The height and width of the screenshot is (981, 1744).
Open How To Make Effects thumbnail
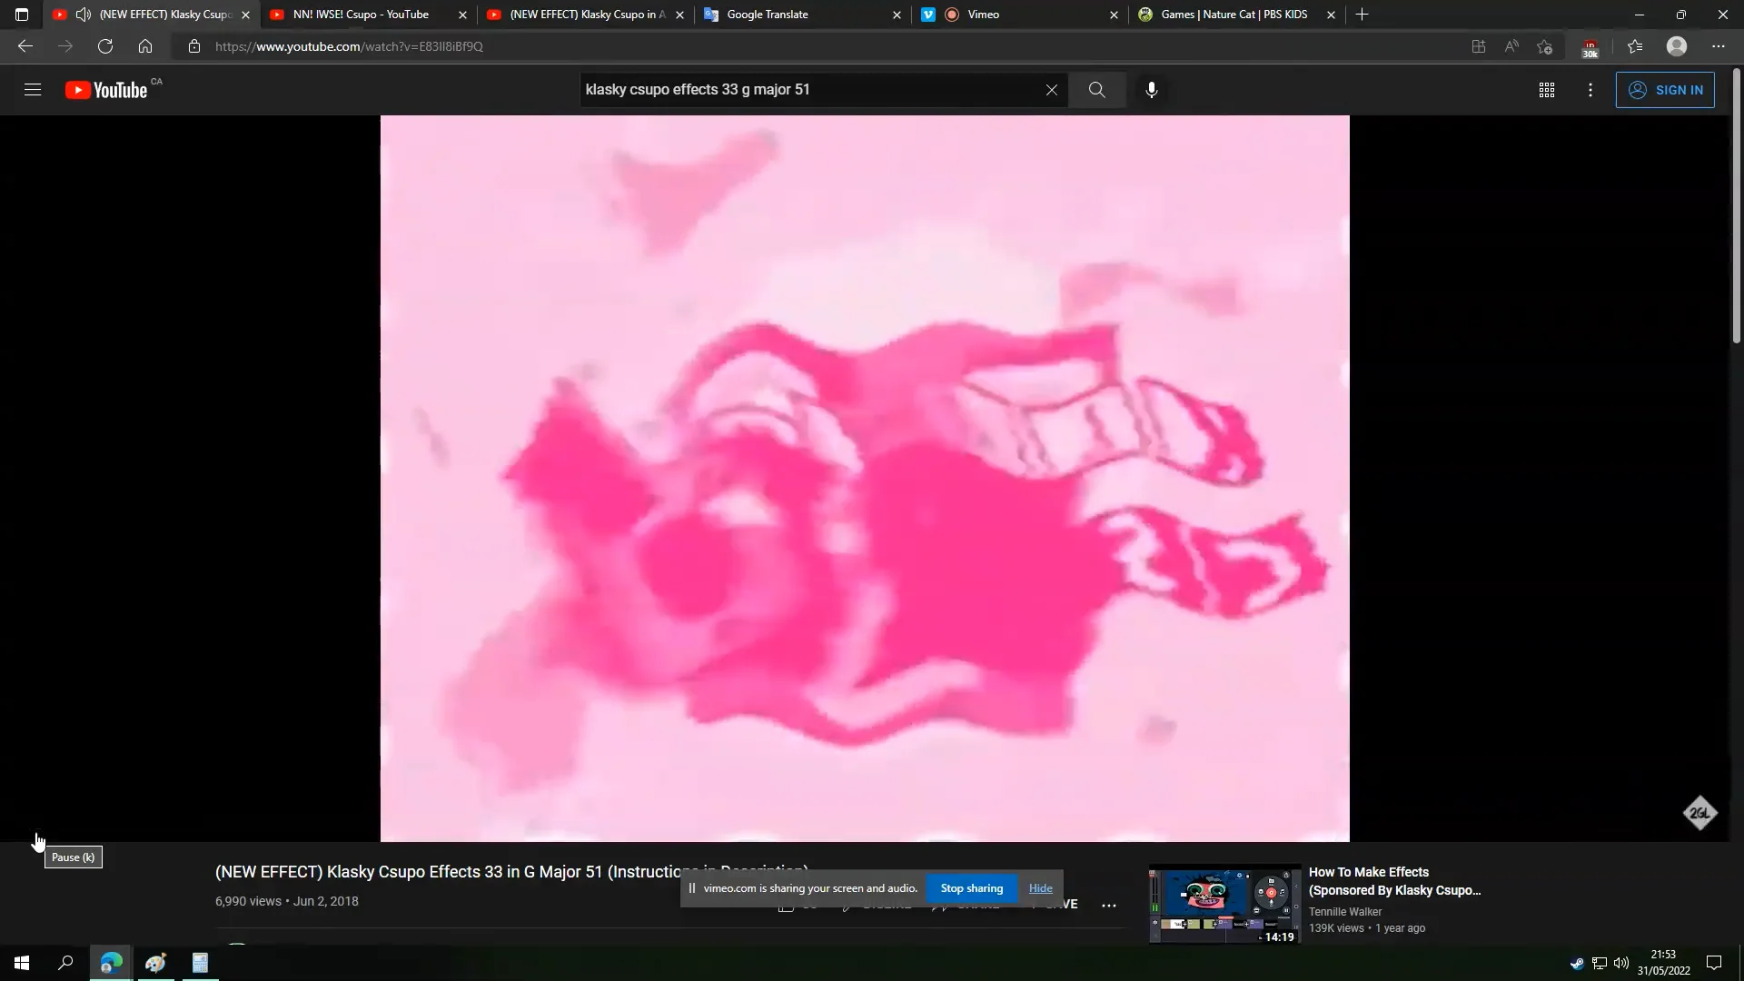tap(1224, 904)
